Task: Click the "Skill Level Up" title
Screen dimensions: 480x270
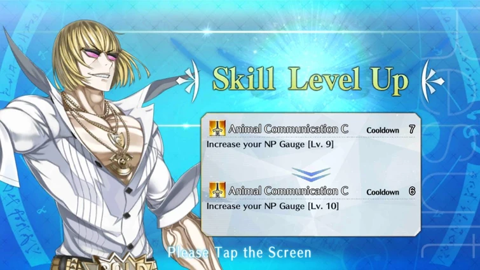Action: point(310,79)
